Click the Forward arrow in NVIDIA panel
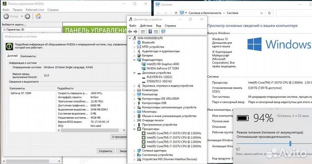The image size is (312, 164). click(x=27, y=16)
